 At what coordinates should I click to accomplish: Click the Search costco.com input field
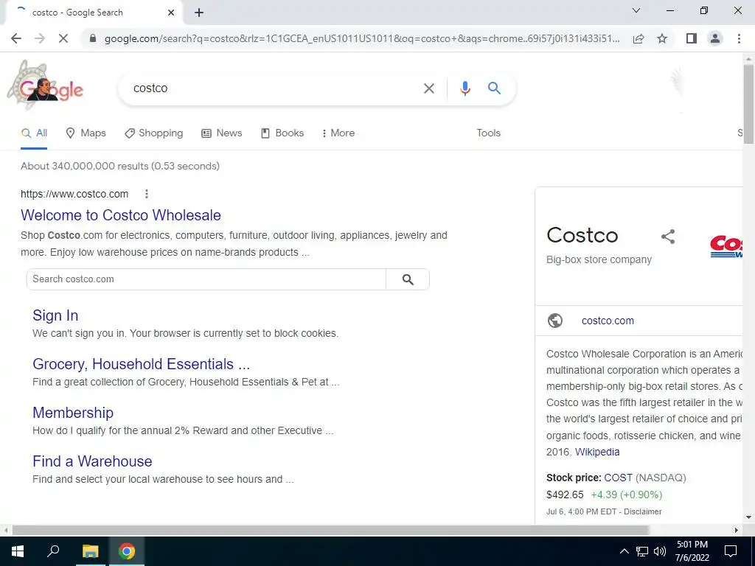pyautogui.click(x=206, y=279)
